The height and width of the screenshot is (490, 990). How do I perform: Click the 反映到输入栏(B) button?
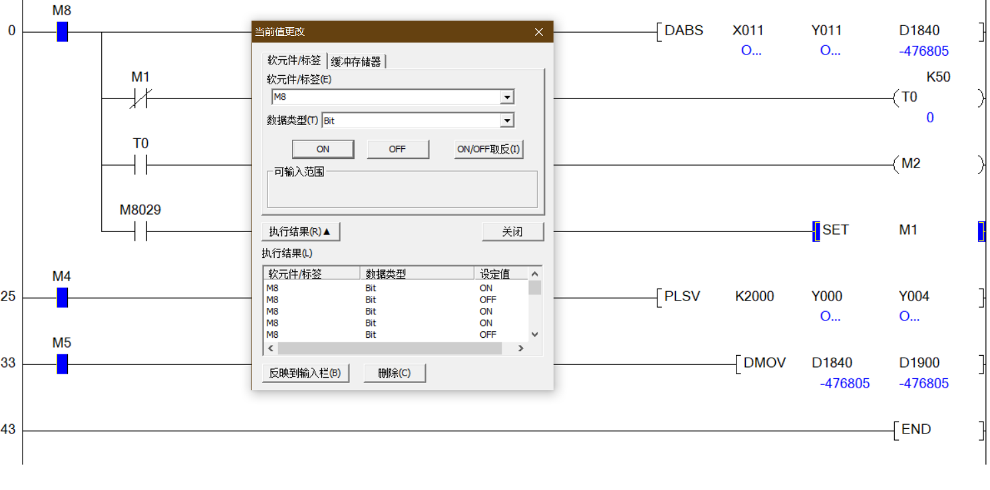pos(305,373)
